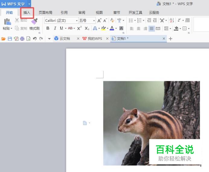Expand the font color dropdown arrow
The image size is (209, 172).
click(116, 28)
